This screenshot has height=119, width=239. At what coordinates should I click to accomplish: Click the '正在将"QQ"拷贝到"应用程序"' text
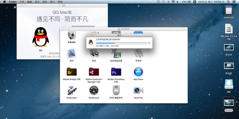tap(108, 40)
